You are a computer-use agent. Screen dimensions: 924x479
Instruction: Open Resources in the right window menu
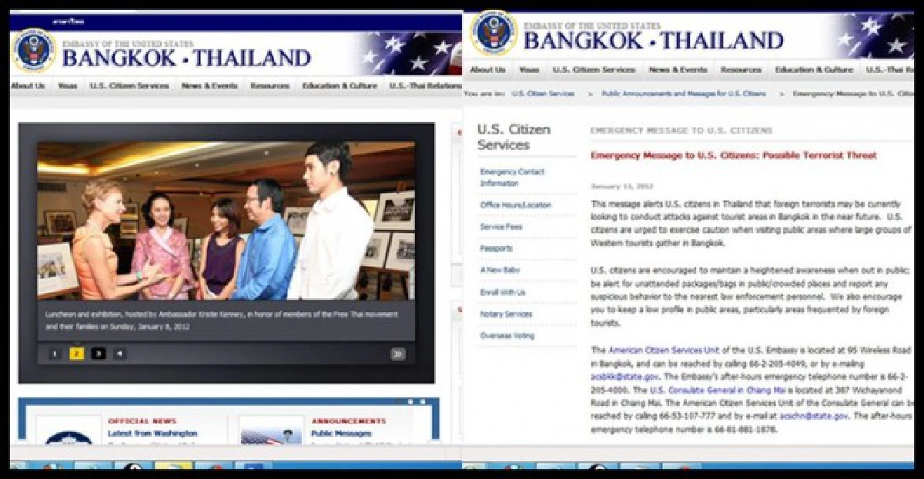pyautogui.click(x=741, y=69)
